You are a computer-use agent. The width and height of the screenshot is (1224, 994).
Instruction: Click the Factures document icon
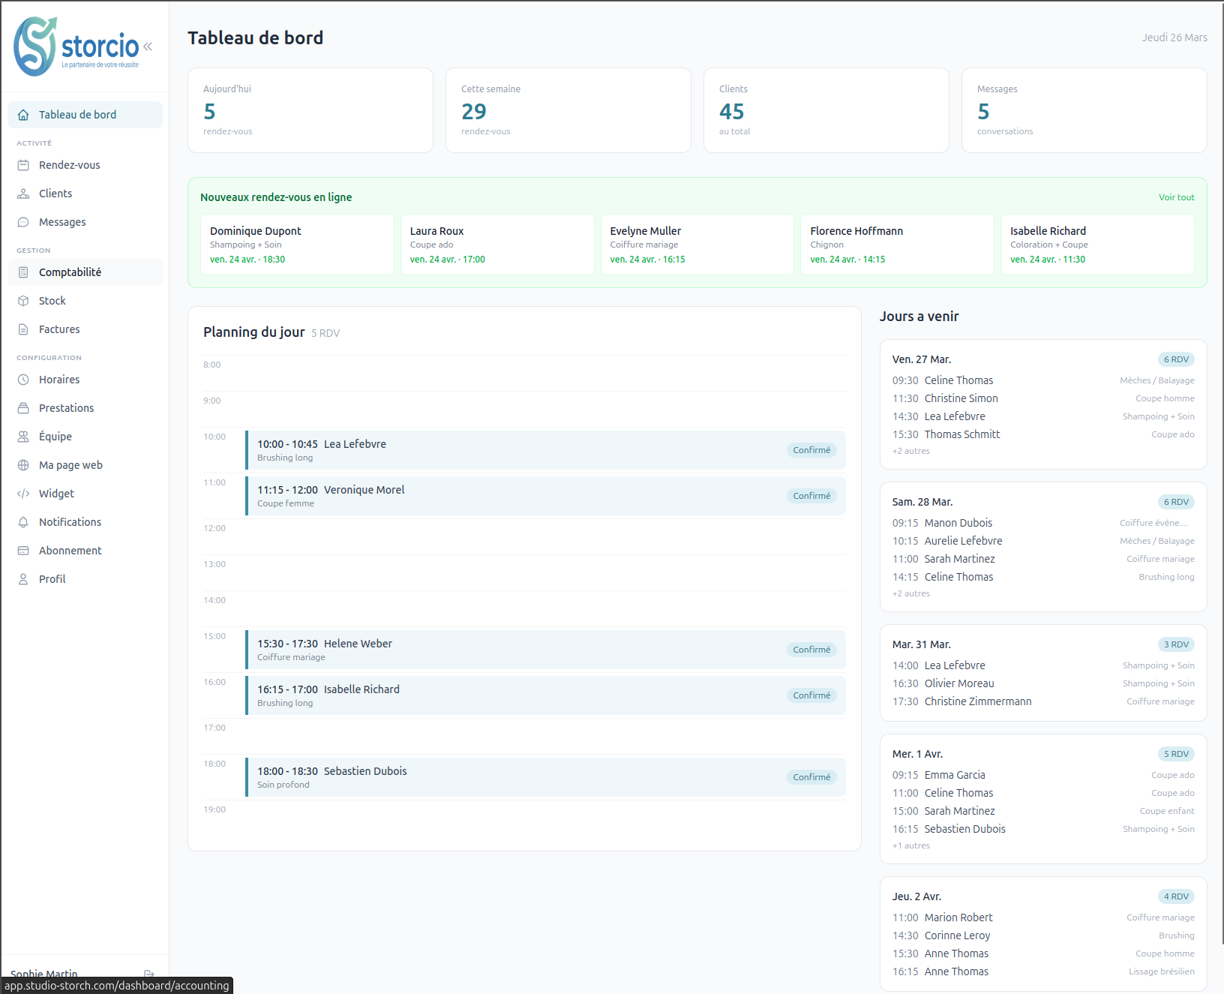pyautogui.click(x=23, y=329)
